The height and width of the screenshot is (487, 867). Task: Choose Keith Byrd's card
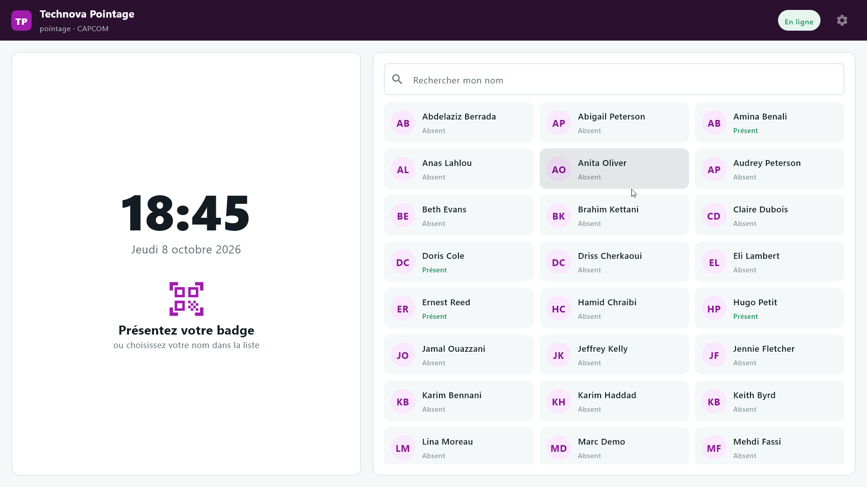tap(769, 401)
